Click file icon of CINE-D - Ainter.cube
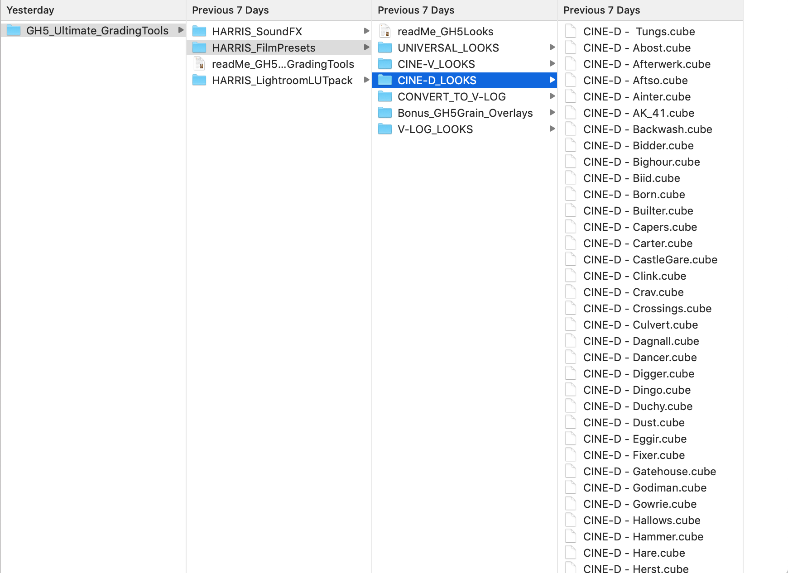The height and width of the screenshot is (573, 788). 571,96
